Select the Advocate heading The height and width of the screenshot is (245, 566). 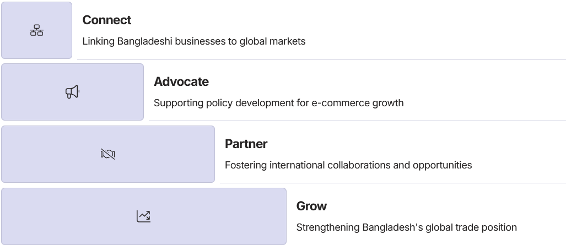coord(181,81)
